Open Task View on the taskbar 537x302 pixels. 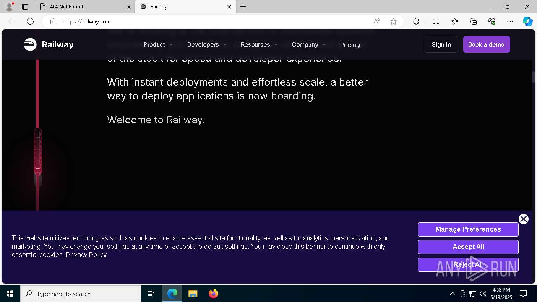(151, 294)
